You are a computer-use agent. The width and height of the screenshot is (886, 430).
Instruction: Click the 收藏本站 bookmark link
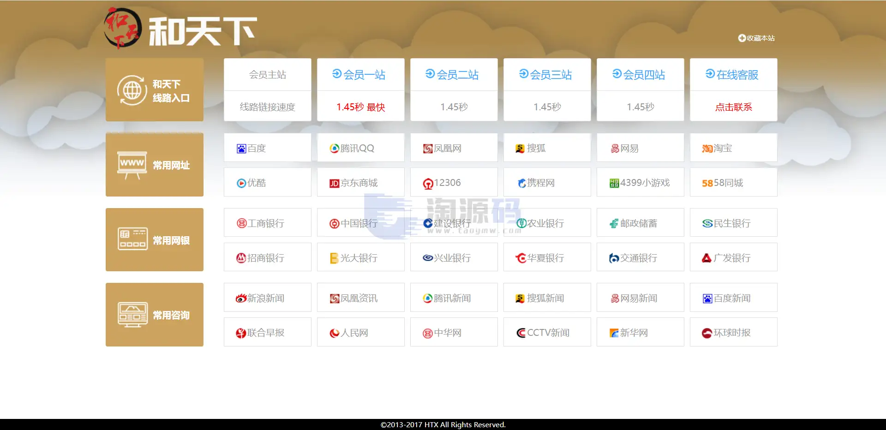(756, 38)
